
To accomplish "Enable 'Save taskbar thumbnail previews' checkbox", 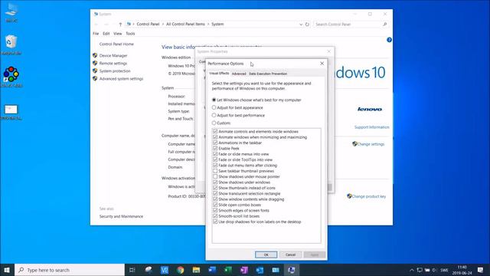I will [215, 171].
